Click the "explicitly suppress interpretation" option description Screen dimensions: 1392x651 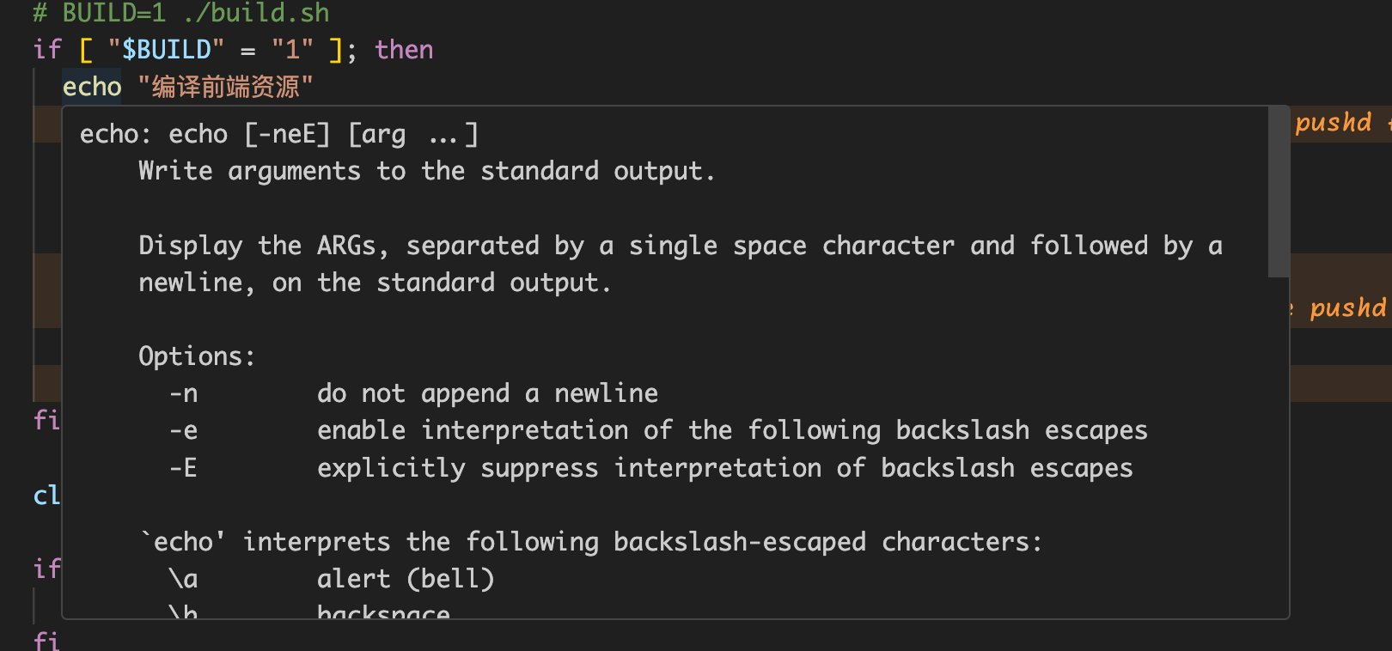(724, 469)
